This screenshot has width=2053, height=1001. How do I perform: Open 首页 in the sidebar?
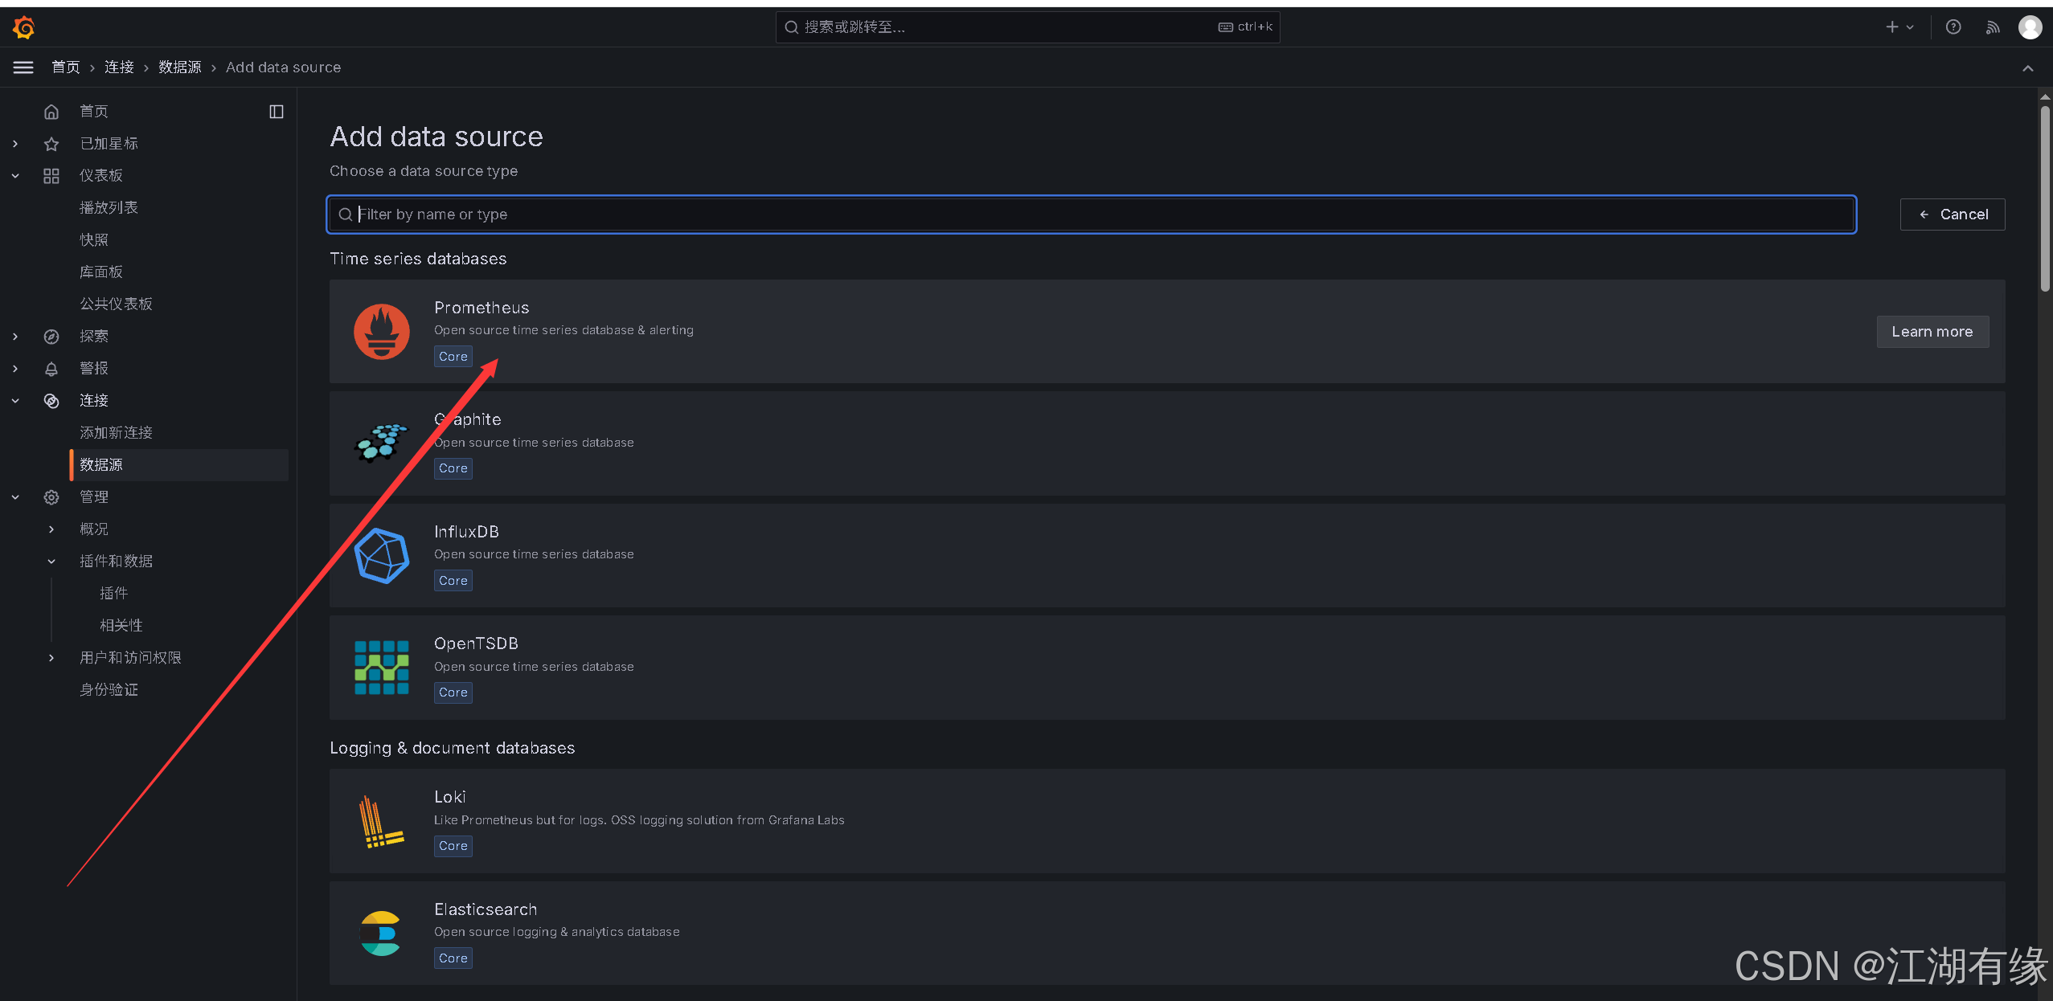94,112
